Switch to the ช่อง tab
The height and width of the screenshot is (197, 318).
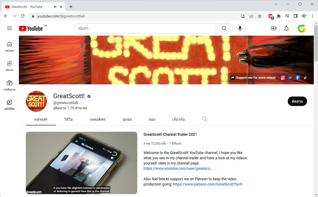[152, 119]
